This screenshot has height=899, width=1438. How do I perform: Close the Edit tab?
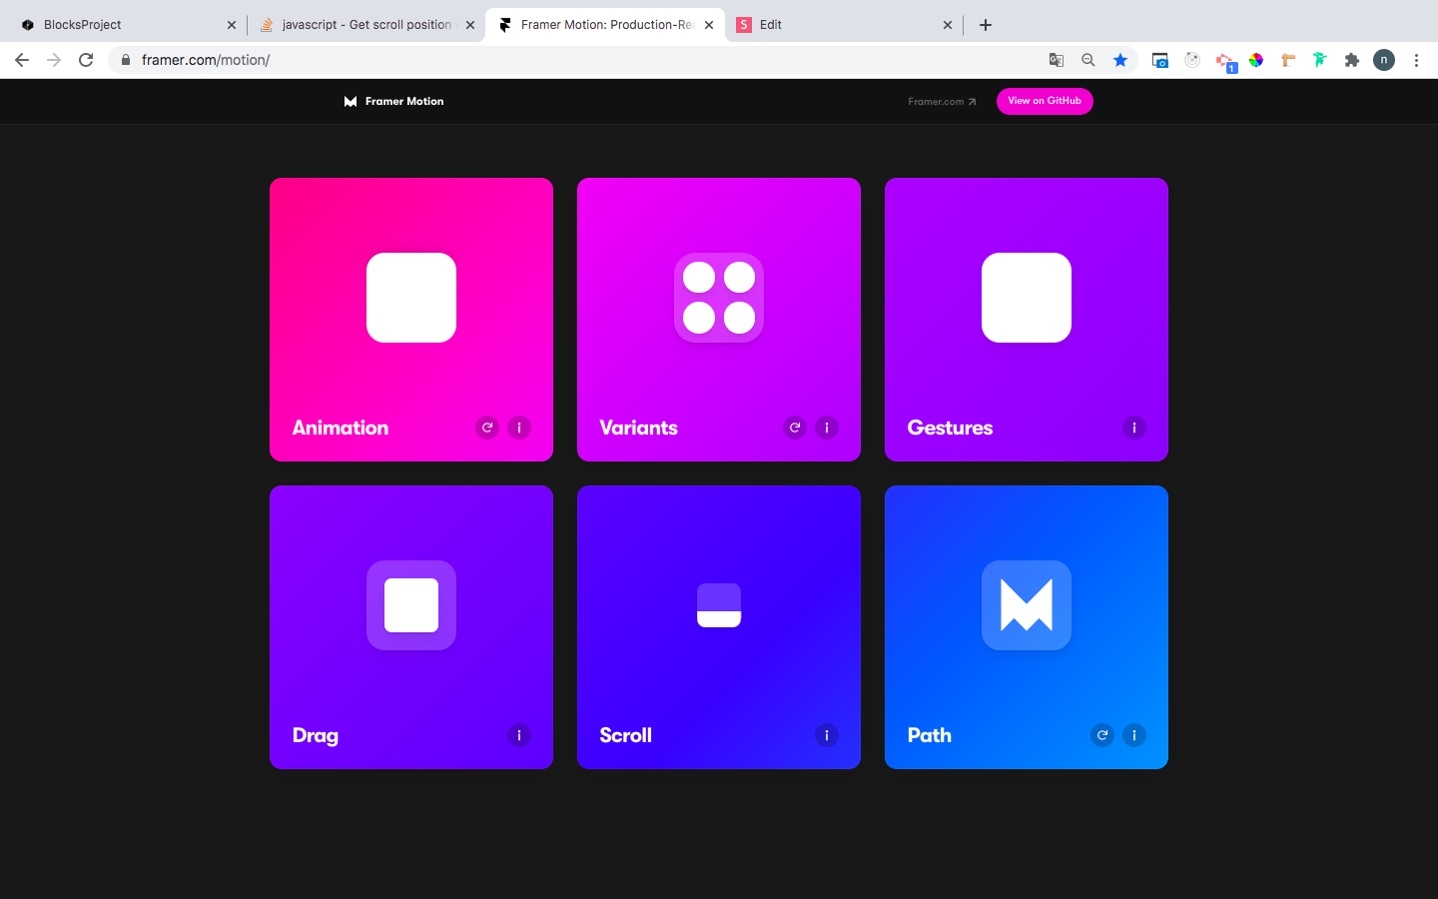click(948, 25)
